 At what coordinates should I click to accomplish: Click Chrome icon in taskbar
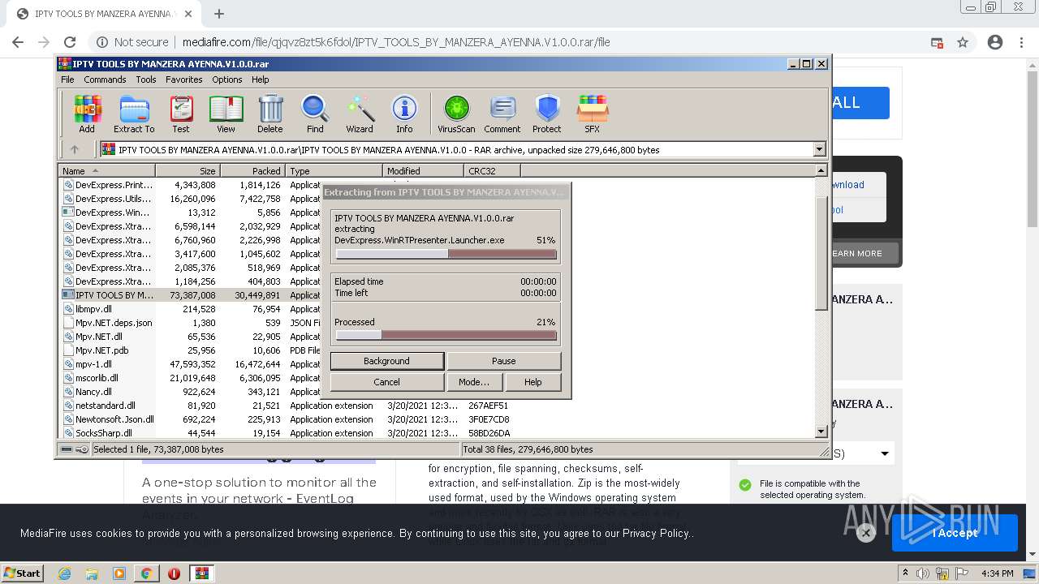point(146,573)
